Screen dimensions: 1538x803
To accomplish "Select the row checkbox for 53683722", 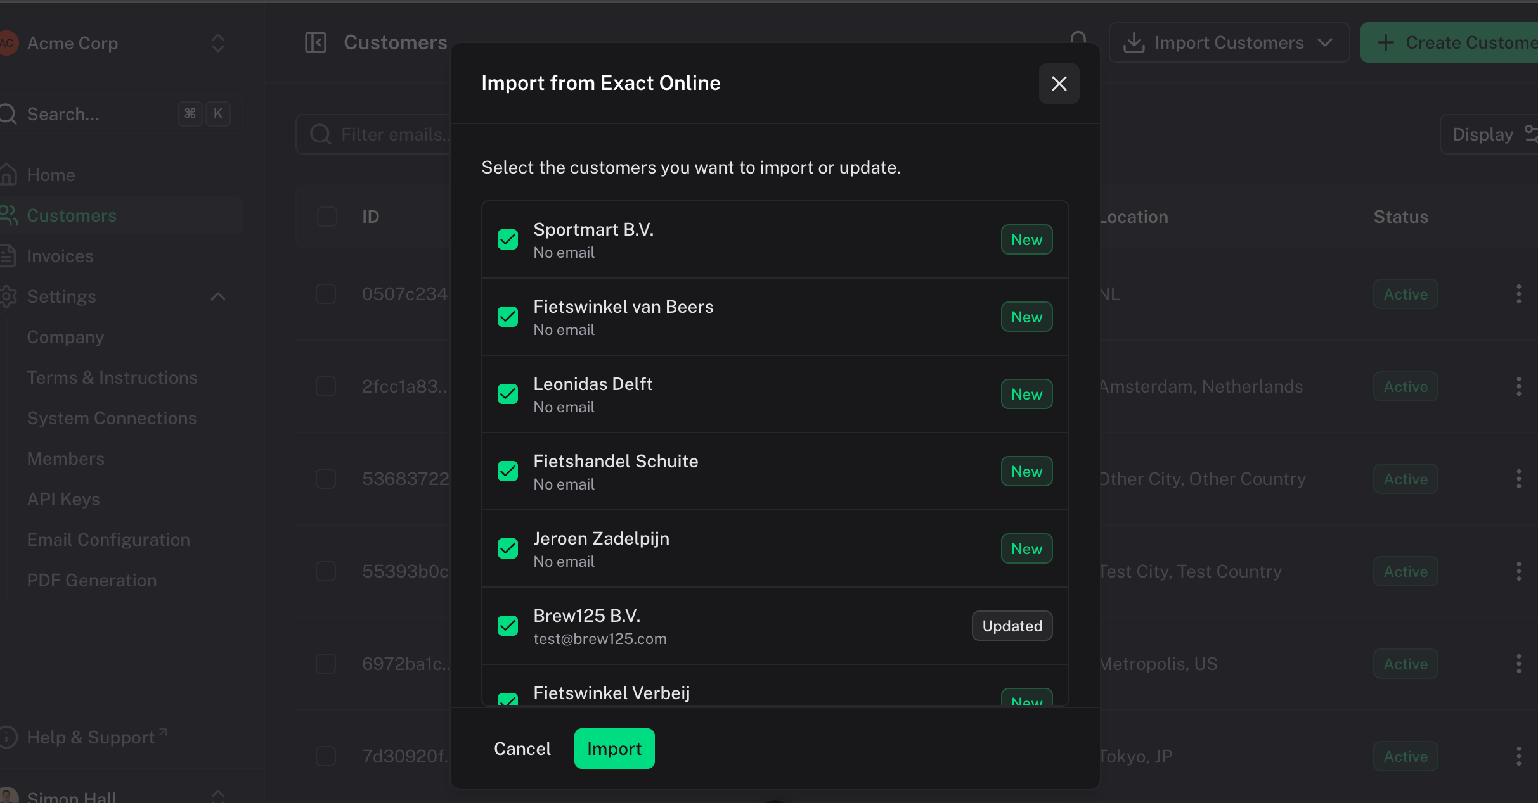I will [326, 479].
